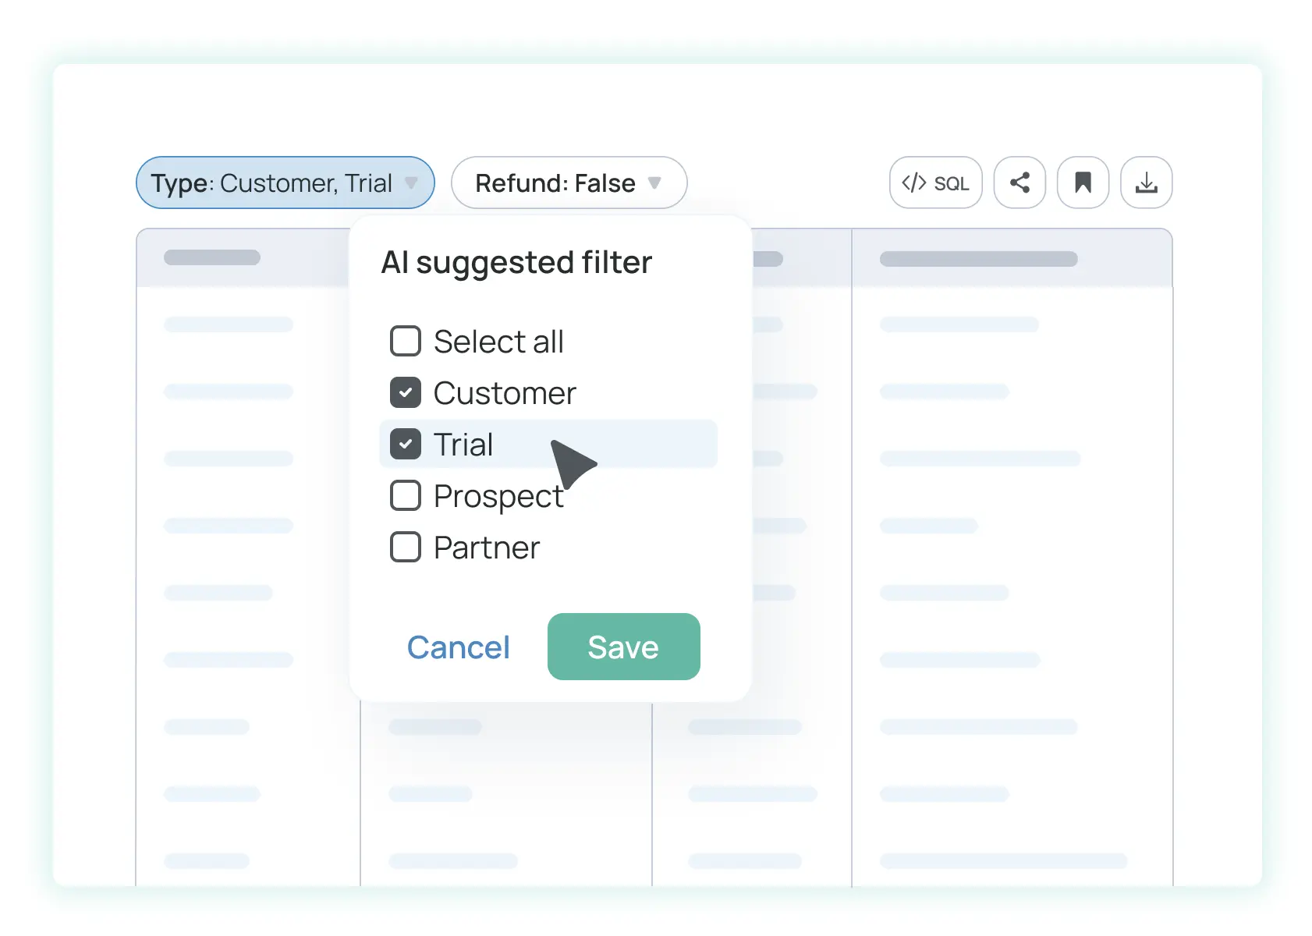Open the SQL code view
The width and height of the screenshot is (1312, 936).
(x=935, y=183)
